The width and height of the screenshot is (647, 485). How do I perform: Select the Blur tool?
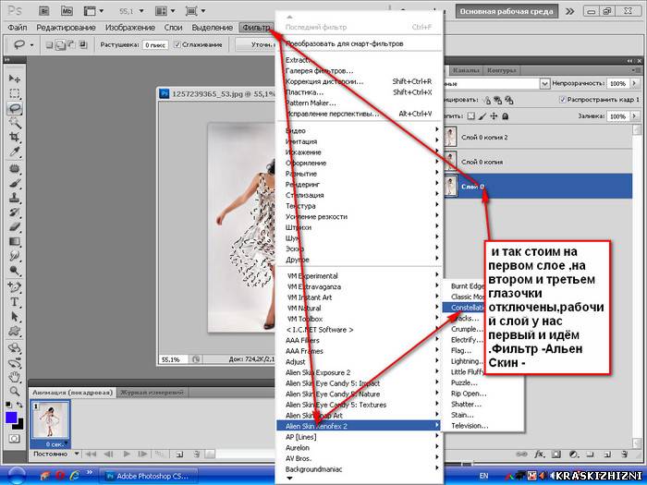click(x=15, y=256)
